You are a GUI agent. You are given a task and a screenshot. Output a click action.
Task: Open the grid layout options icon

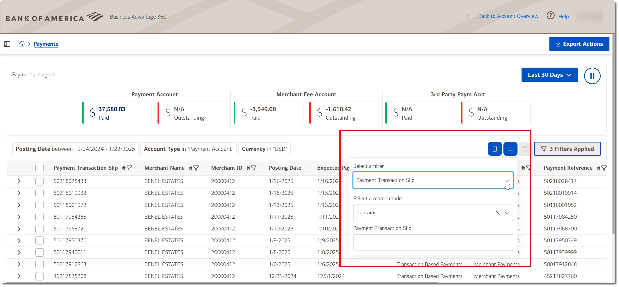click(592, 76)
